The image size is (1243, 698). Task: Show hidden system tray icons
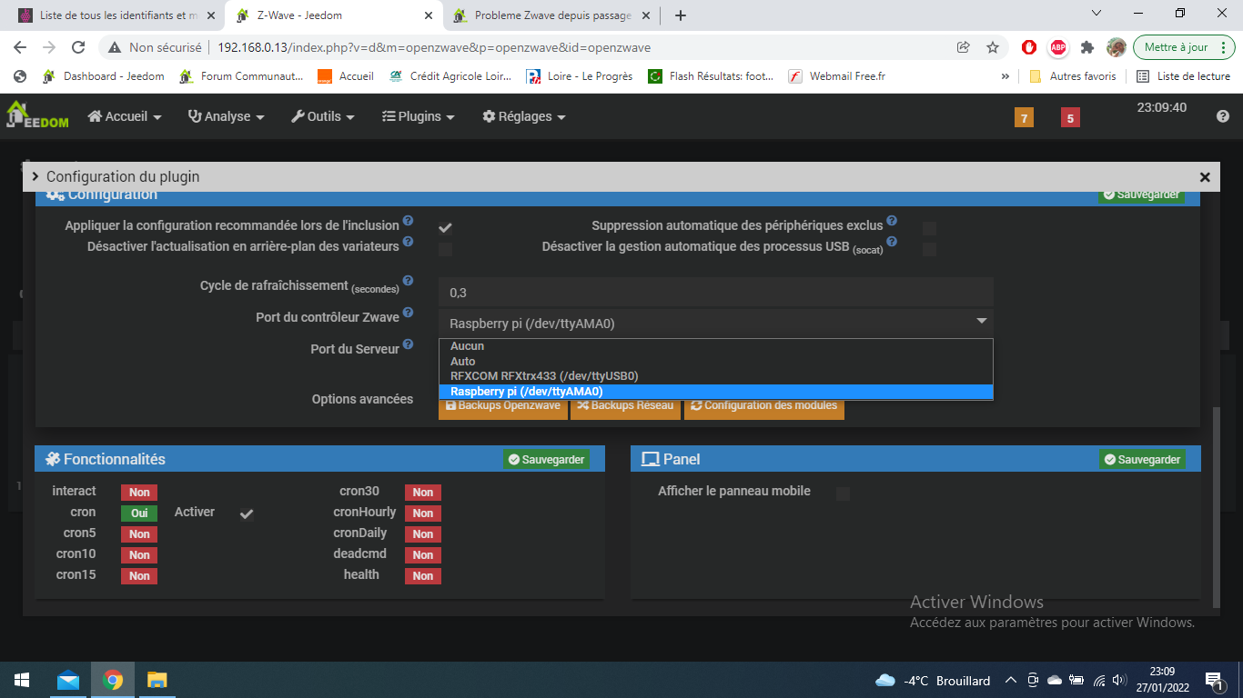[x=1010, y=680]
